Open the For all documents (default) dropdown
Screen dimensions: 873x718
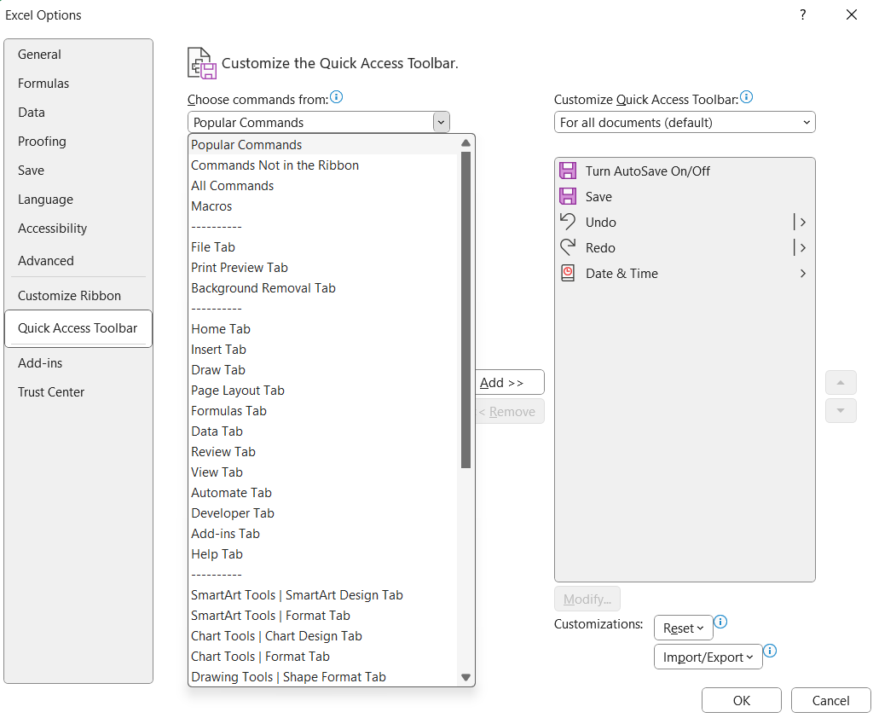click(x=685, y=122)
